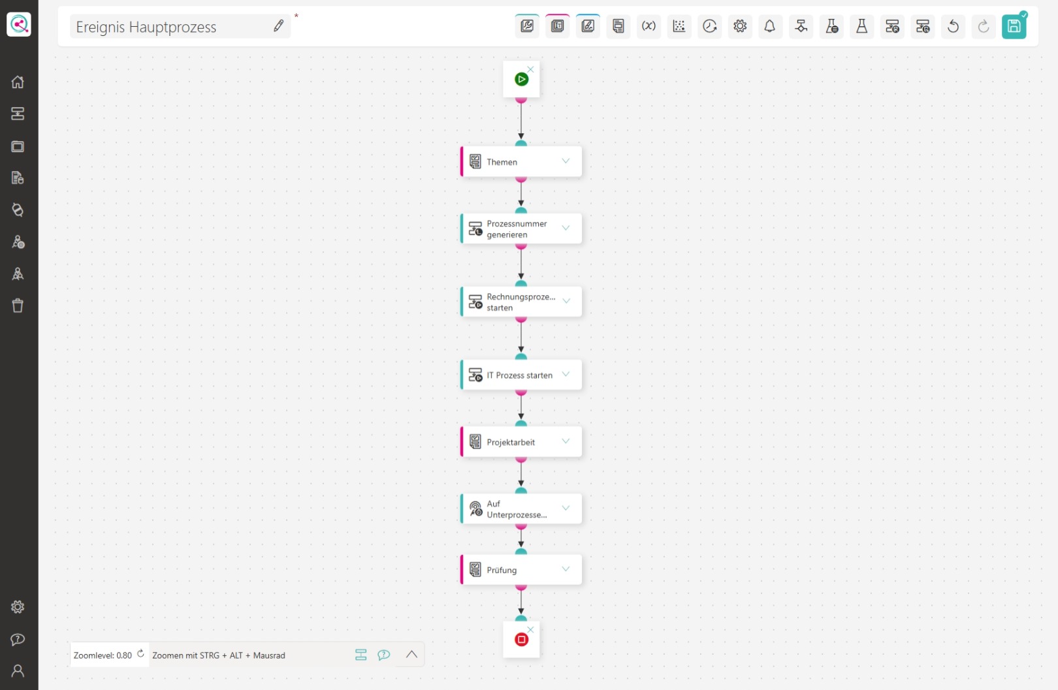Image resolution: width=1058 pixels, height=690 pixels.
Task: Click the undo arrow in toolbar
Action: tap(954, 26)
